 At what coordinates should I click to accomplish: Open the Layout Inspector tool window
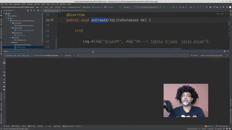222,126
